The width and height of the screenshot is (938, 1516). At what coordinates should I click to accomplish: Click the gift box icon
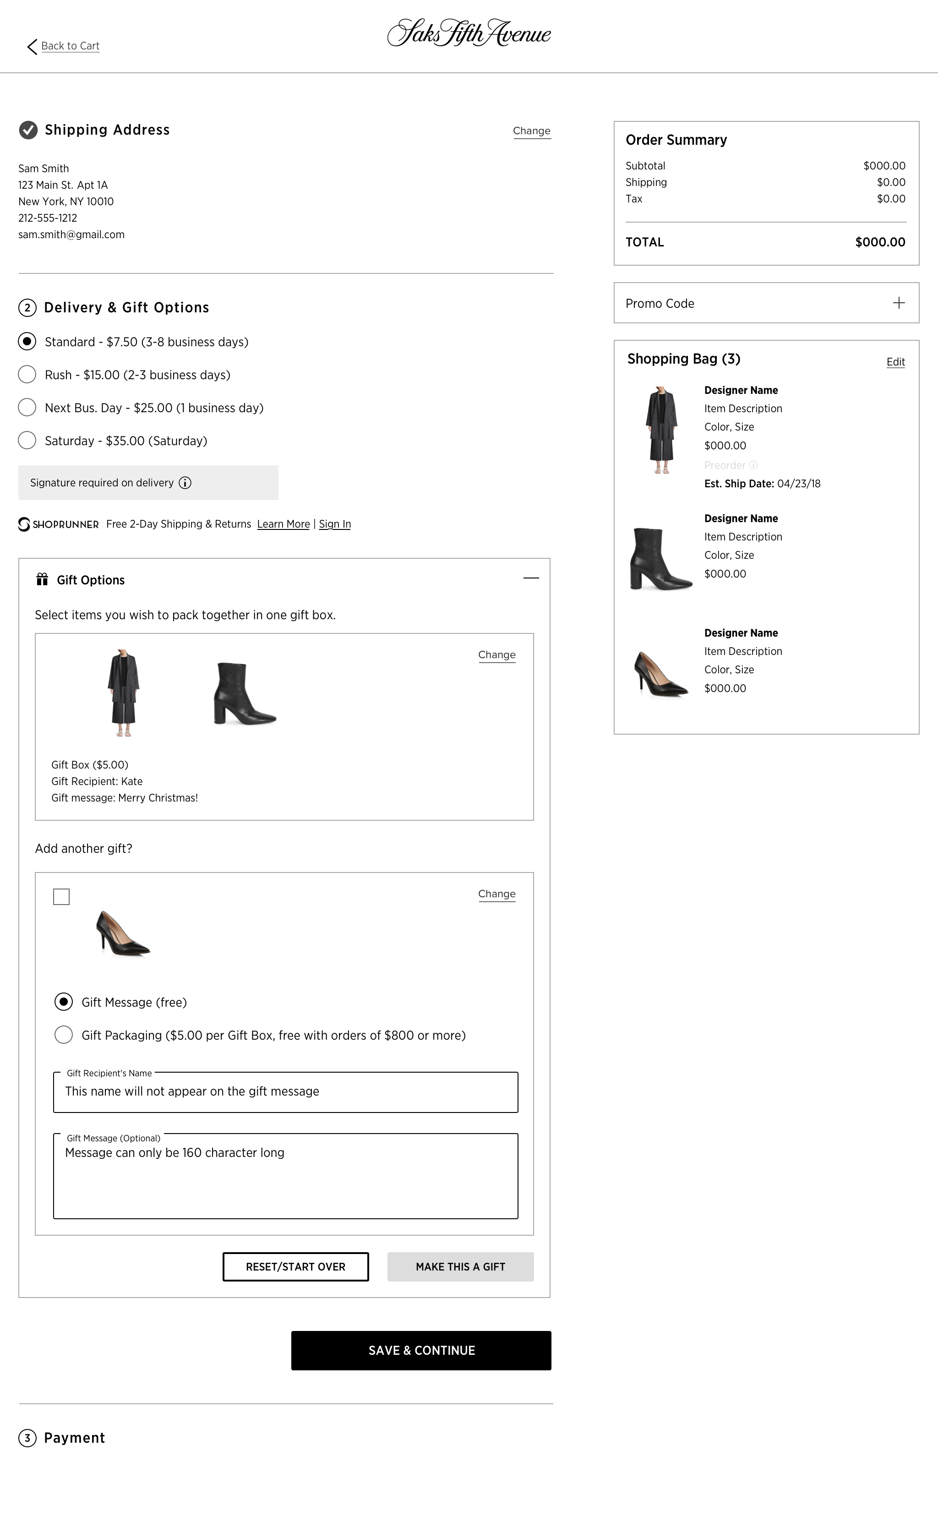42,579
